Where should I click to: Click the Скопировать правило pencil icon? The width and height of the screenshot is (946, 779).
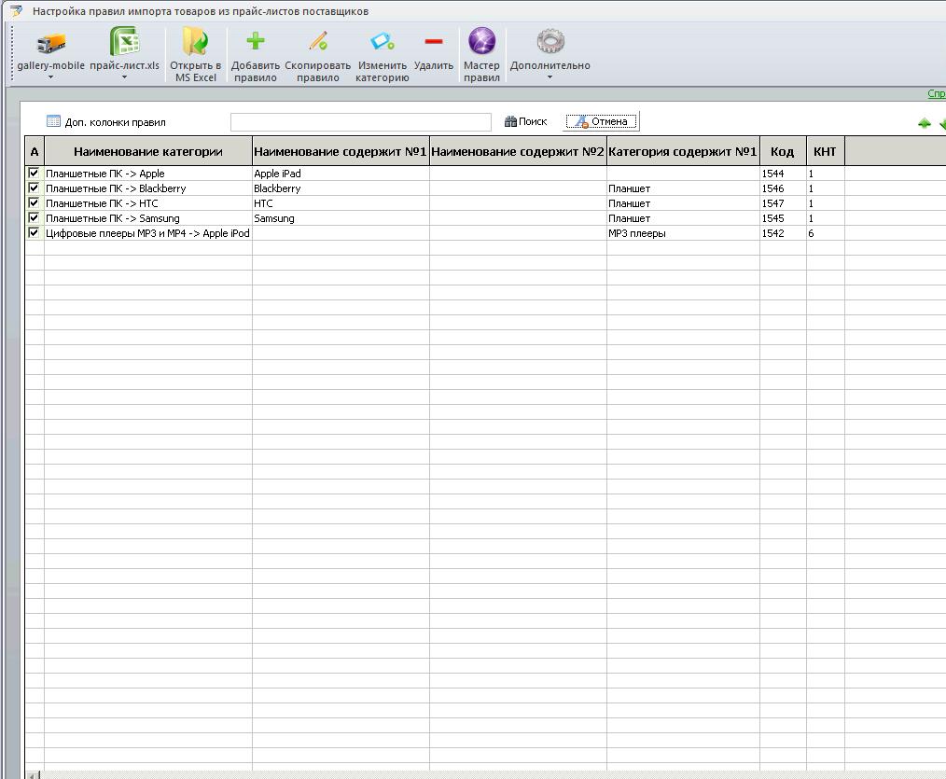318,41
